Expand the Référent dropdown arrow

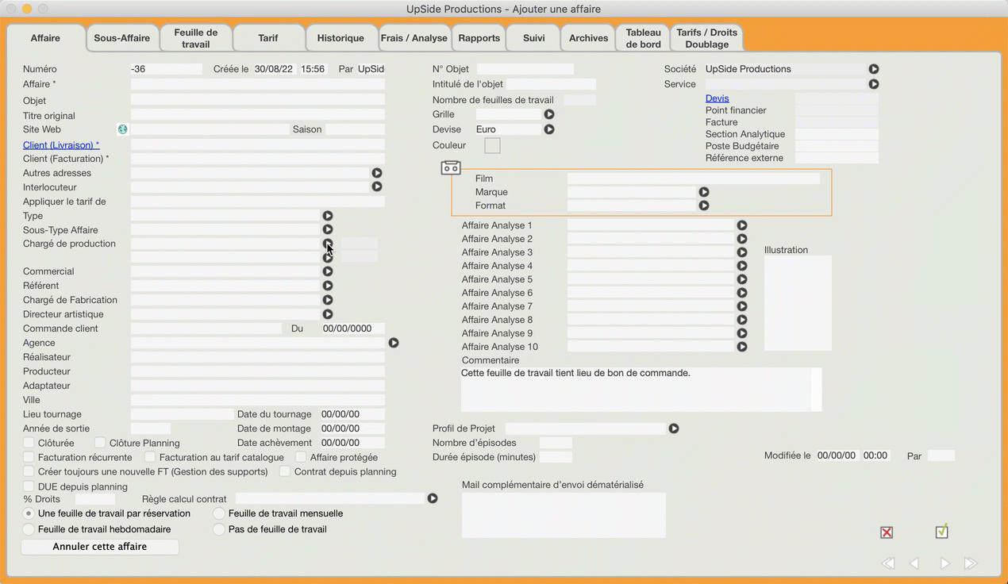point(328,286)
